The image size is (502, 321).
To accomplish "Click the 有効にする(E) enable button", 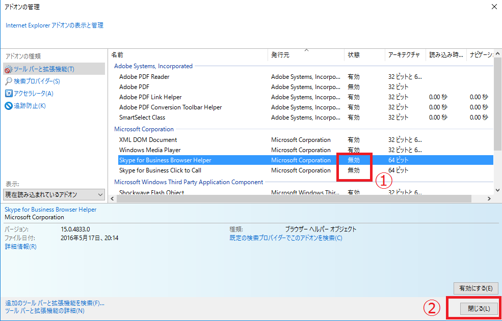I will click(x=475, y=288).
